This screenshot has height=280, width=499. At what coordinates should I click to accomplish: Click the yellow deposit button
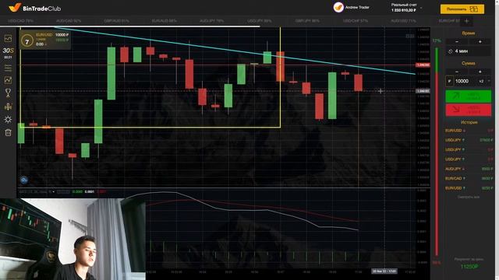click(x=462, y=9)
